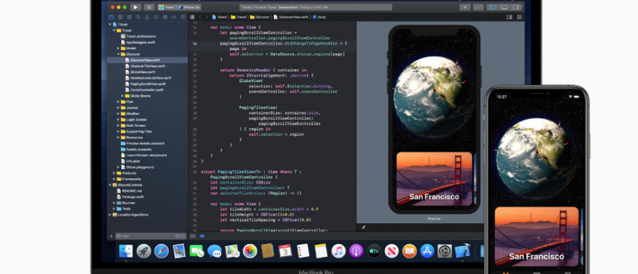Collapse the Discover folder
The image size is (638, 274).
[119, 54]
